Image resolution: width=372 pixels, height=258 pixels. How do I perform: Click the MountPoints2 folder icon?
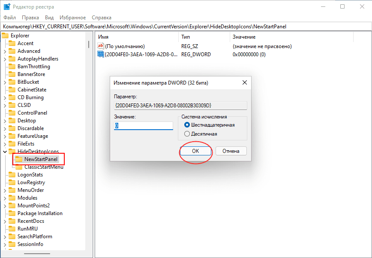click(x=12, y=206)
